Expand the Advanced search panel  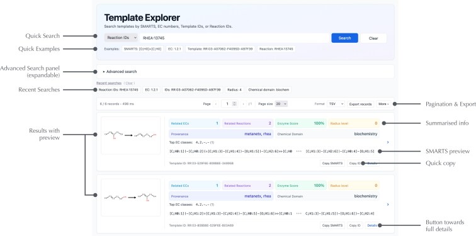click(x=120, y=72)
